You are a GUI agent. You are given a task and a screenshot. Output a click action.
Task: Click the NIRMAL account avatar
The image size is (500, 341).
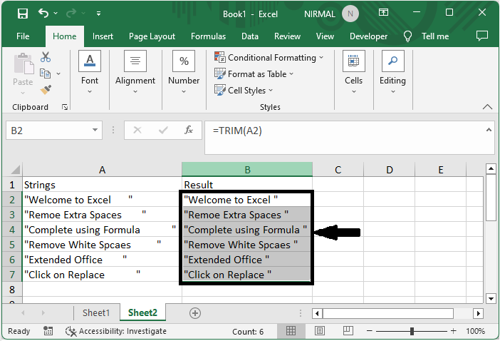point(350,14)
